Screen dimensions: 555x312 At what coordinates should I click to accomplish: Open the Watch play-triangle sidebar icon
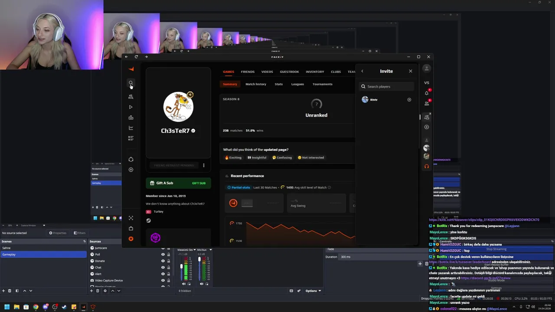(131, 107)
